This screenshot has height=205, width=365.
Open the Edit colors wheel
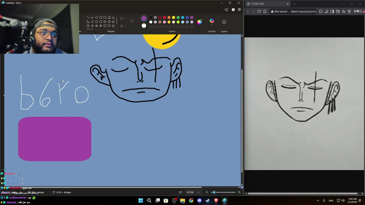(199, 22)
